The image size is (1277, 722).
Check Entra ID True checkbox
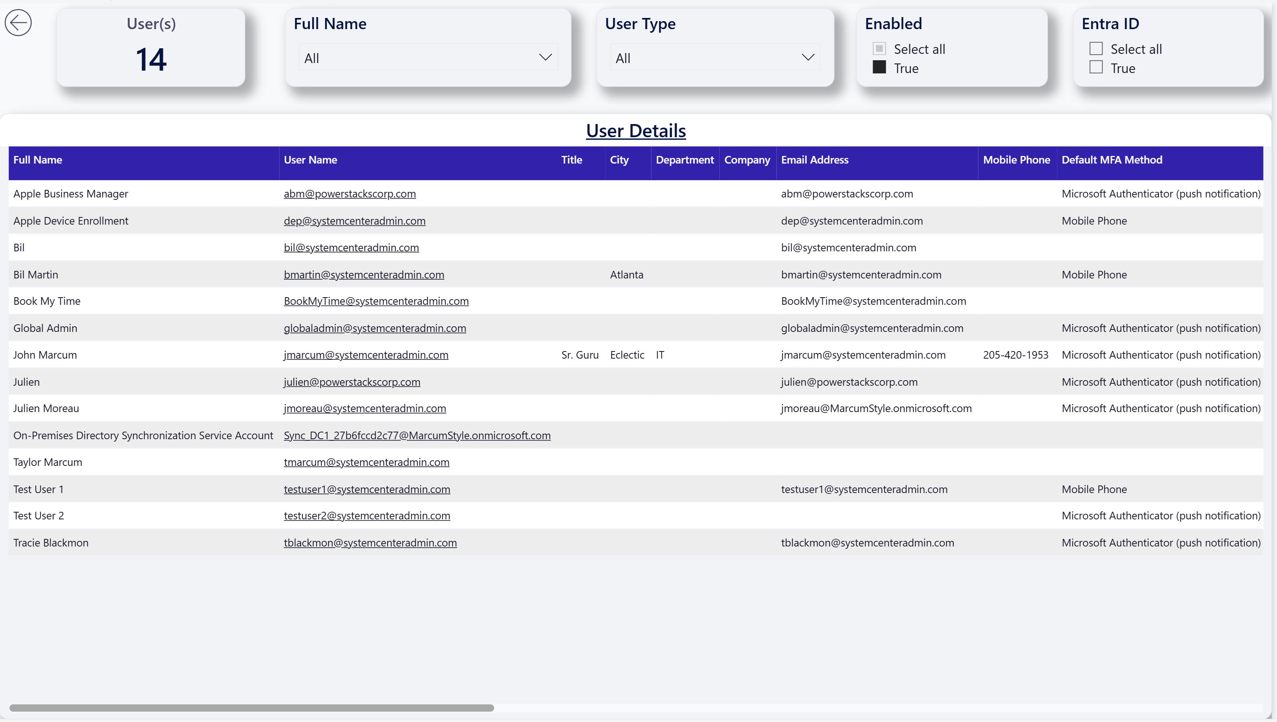point(1095,67)
